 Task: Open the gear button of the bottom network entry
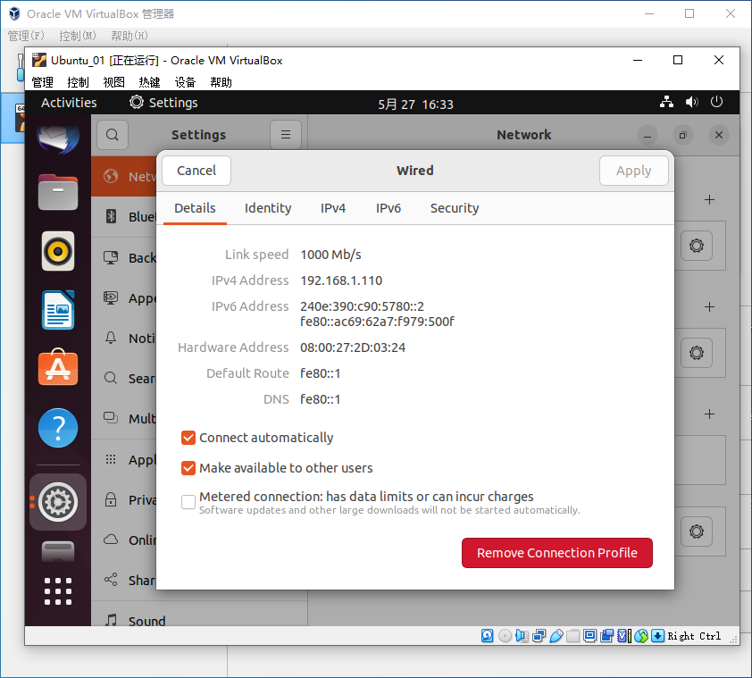click(x=697, y=532)
